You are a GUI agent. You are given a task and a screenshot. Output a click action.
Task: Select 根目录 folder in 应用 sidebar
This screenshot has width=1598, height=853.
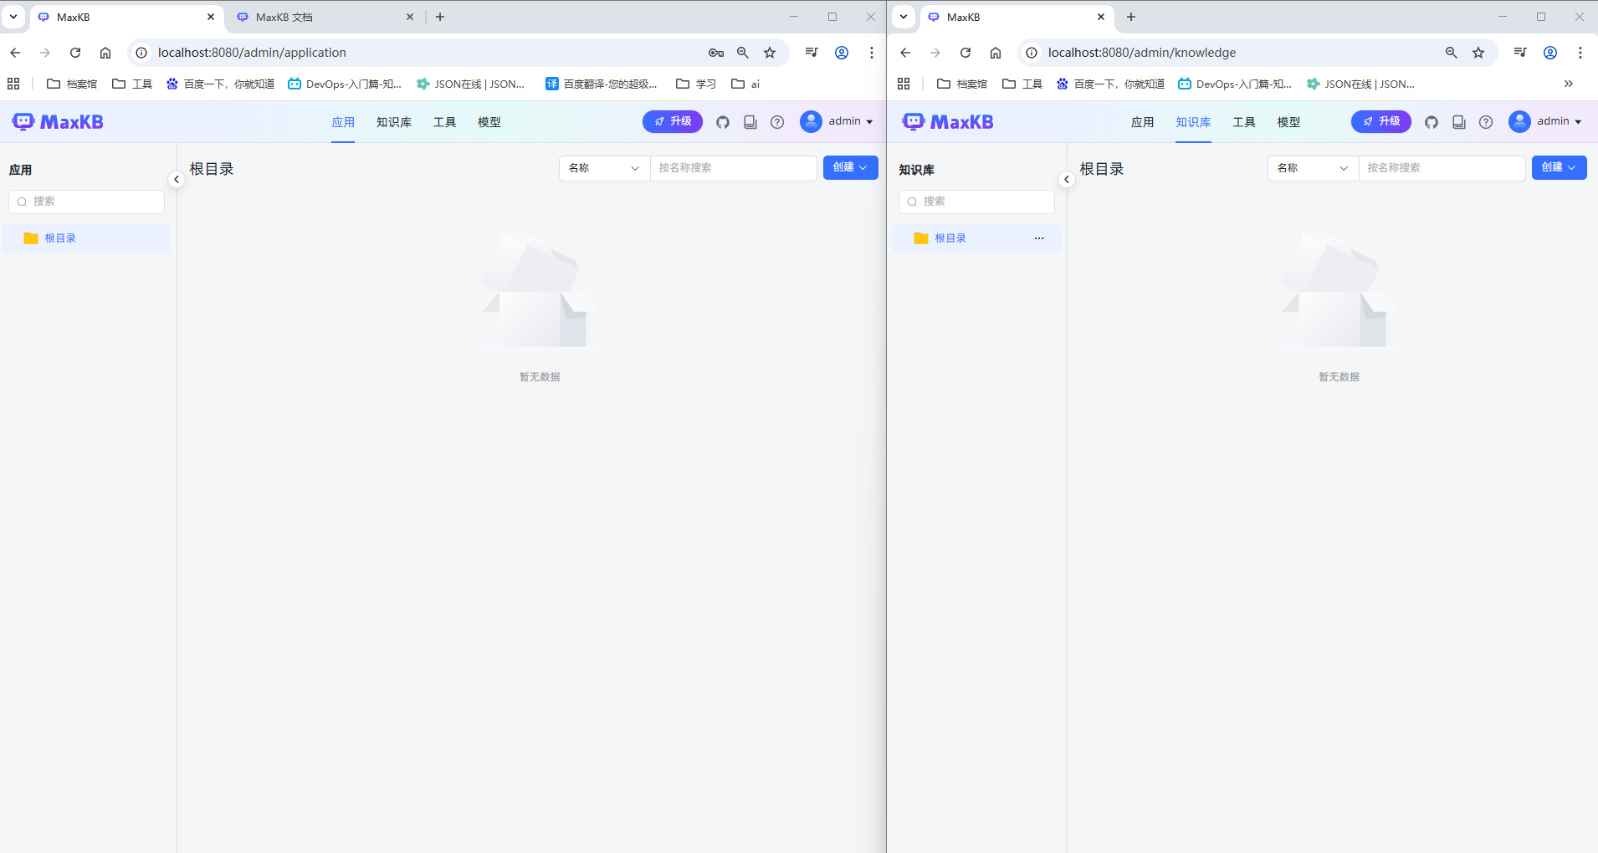pos(60,238)
